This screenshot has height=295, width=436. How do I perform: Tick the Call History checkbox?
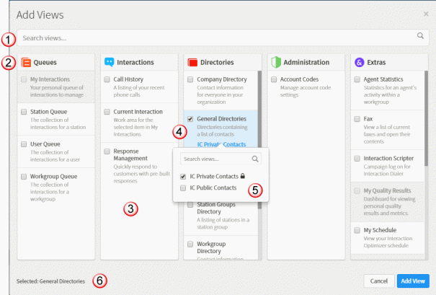[x=107, y=79]
